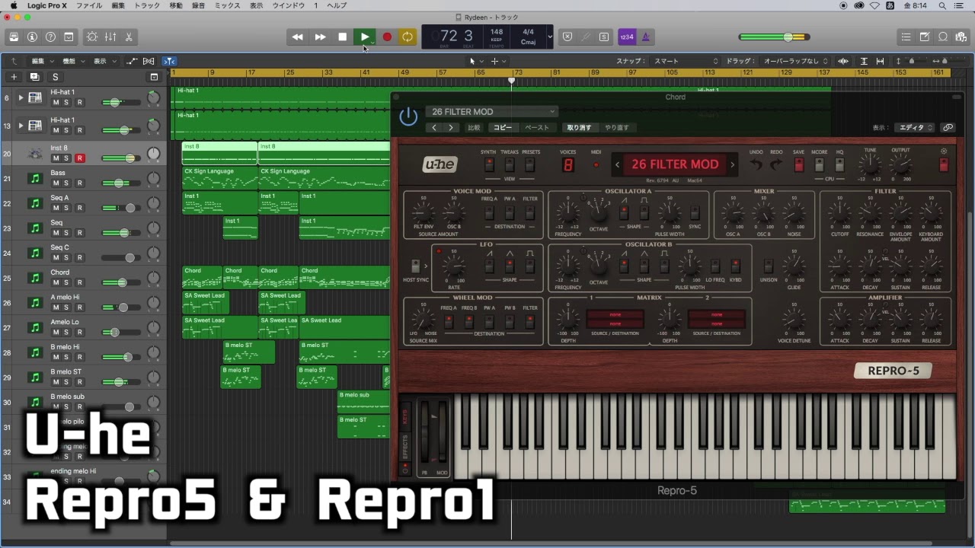Open the ウインドウ menu
The width and height of the screenshot is (975, 548).
coord(289,5)
